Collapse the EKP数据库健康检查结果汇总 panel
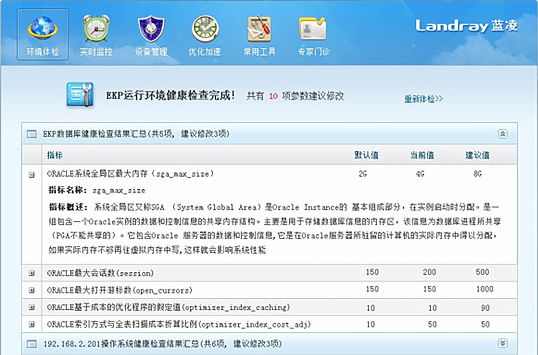The height and width of the screenshot is (355, 538). click(502, 134)
